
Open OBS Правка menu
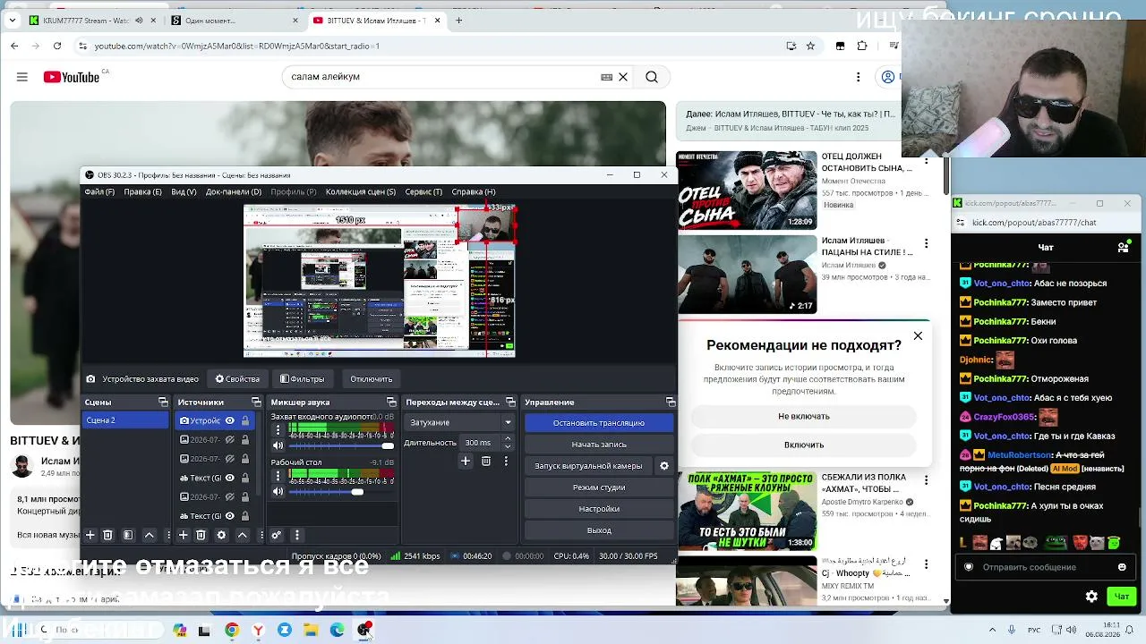(143, 191)
